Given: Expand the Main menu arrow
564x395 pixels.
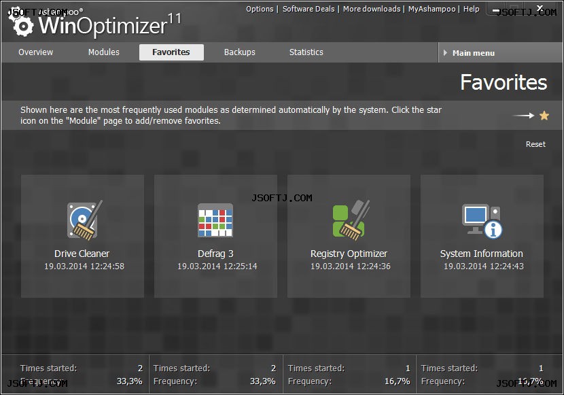Looking at the screenshot, I should [445, 53].
